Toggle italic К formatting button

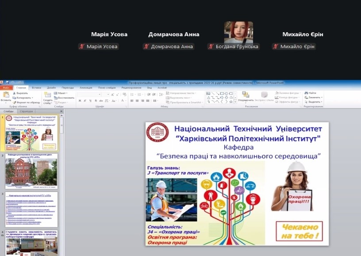pyautogui.click(x=85, y=101)
